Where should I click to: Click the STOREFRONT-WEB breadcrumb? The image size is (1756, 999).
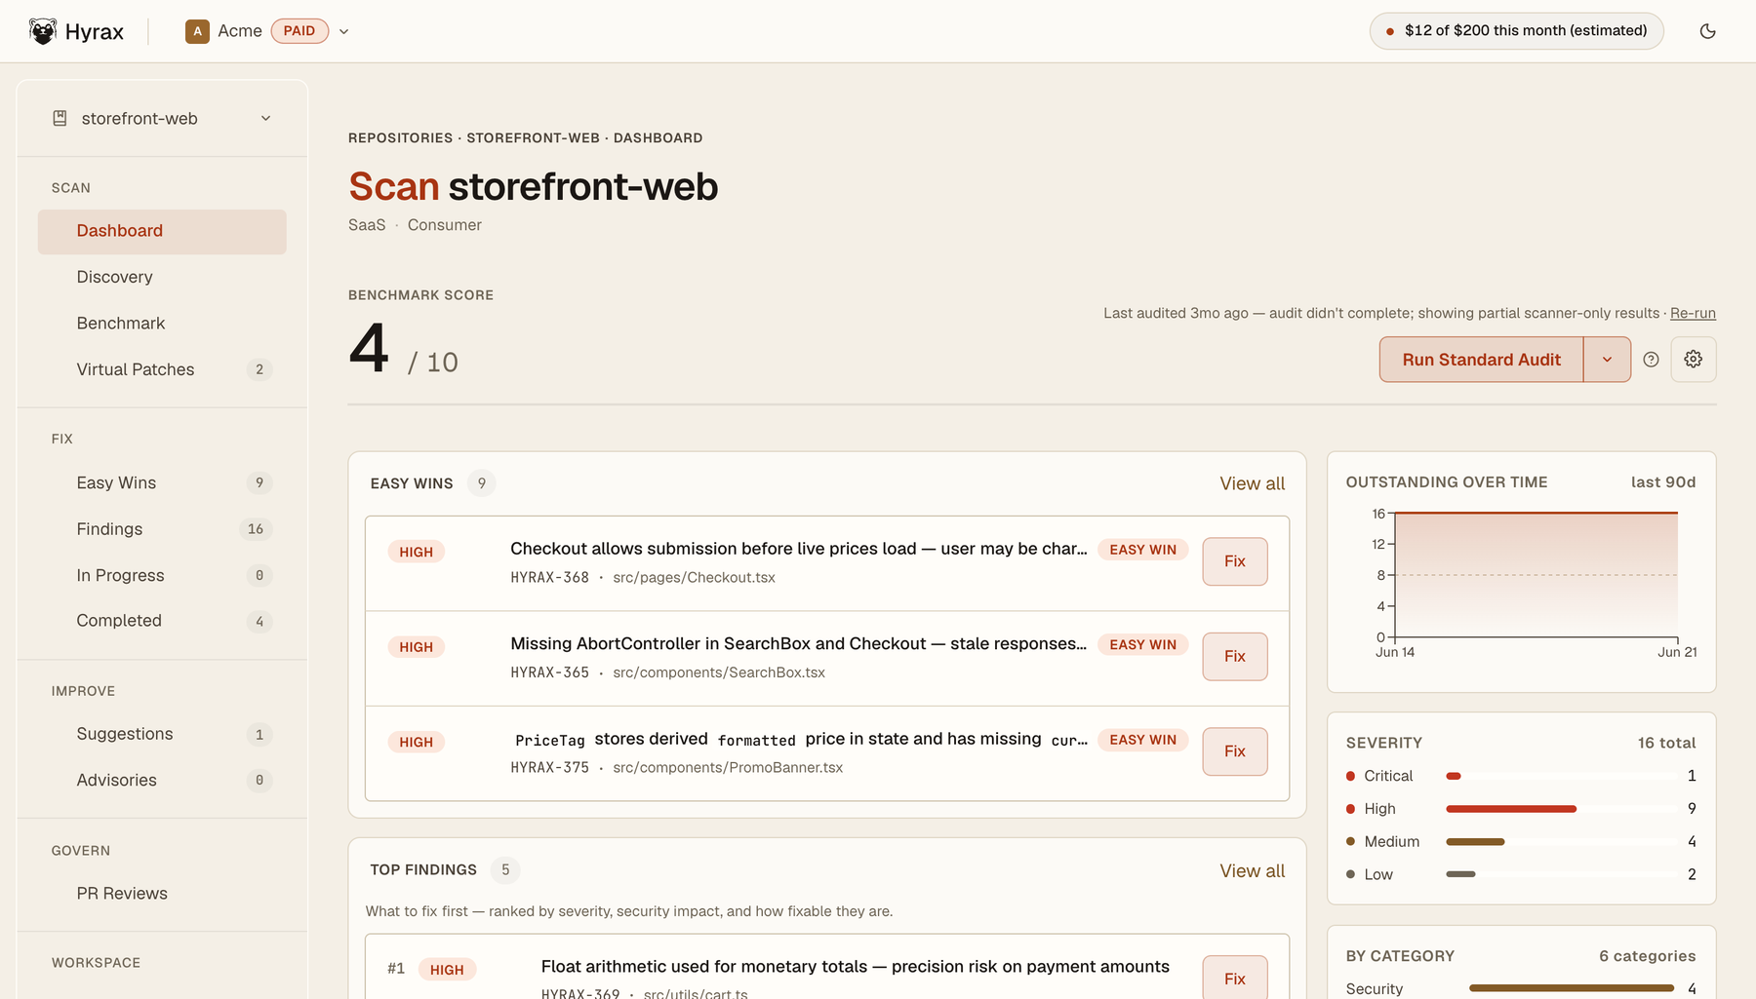(533, 138)
